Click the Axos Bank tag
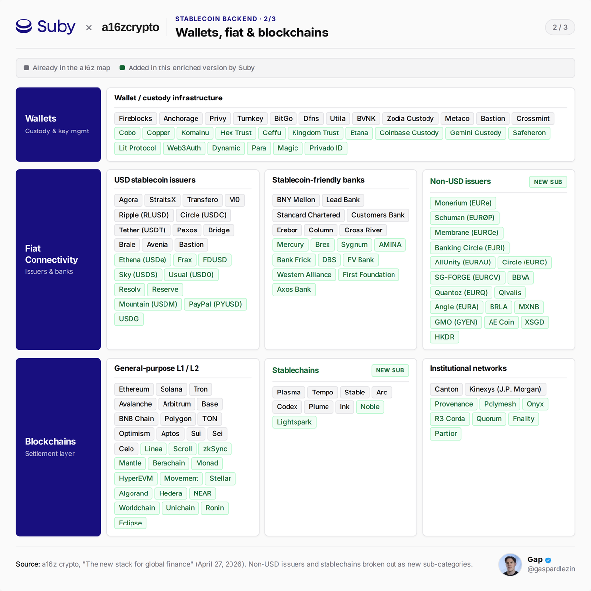The image size is (591, 591). 294,289
